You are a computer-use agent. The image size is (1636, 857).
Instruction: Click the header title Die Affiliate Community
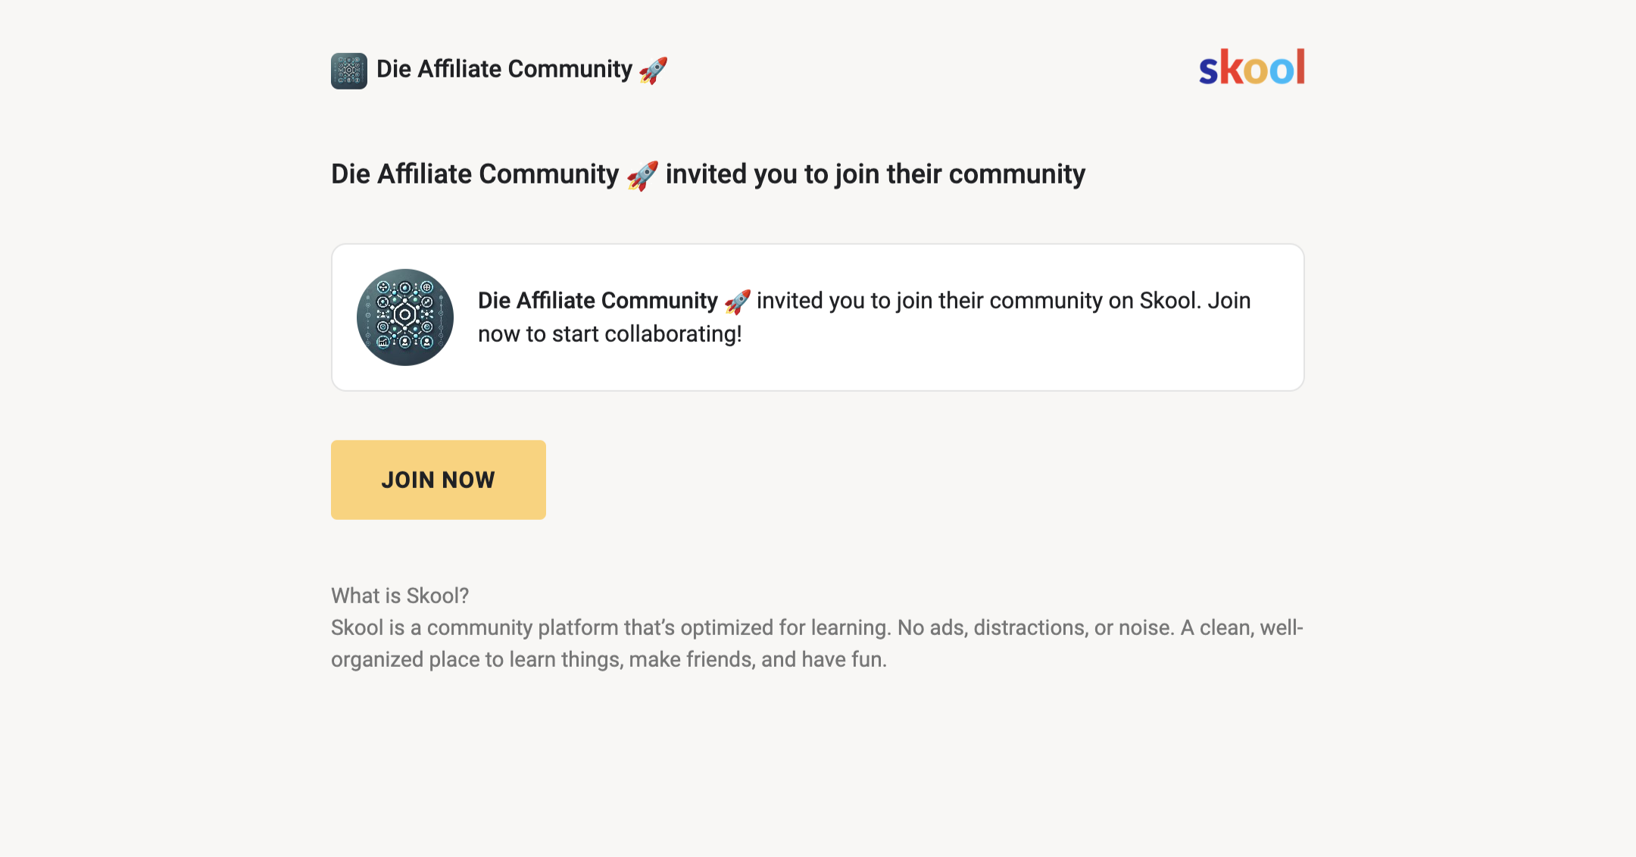coord(504,69)
